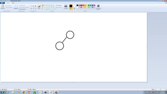Open the Outline (Контур) dropdown
167x94 pixels.
click(x=59, y=5)
